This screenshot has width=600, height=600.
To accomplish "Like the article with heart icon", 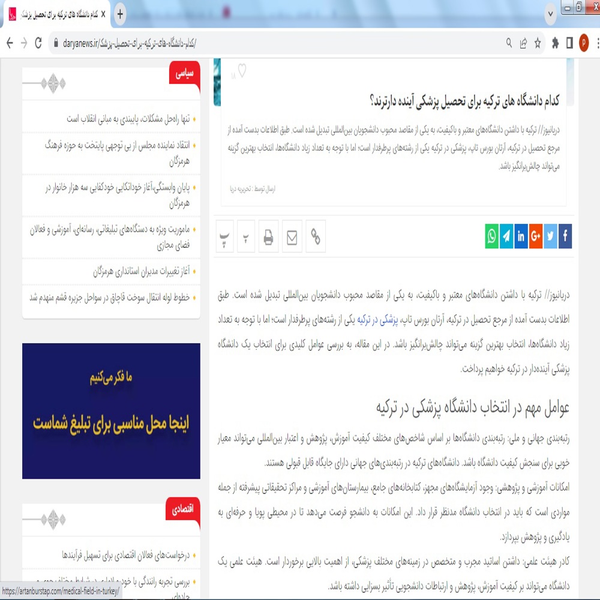I will point(241,71).
